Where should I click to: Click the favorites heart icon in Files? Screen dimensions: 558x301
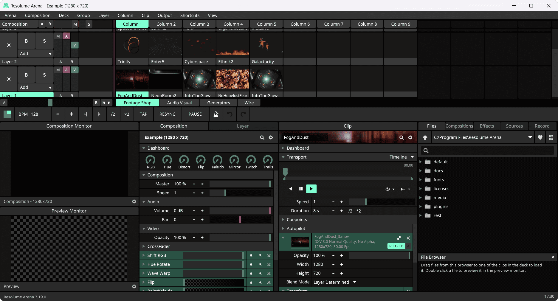pyautogui.click(x=540, y=137)
